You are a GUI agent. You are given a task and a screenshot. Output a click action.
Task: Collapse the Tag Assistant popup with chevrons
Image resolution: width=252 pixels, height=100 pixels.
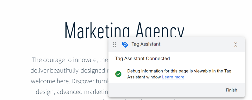(236, 44)
